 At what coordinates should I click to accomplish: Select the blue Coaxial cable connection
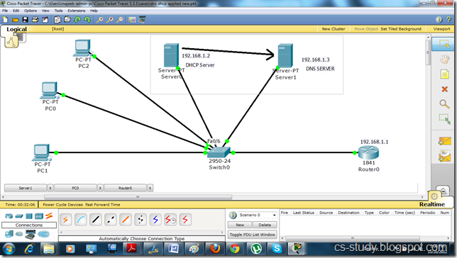point(155,220)
